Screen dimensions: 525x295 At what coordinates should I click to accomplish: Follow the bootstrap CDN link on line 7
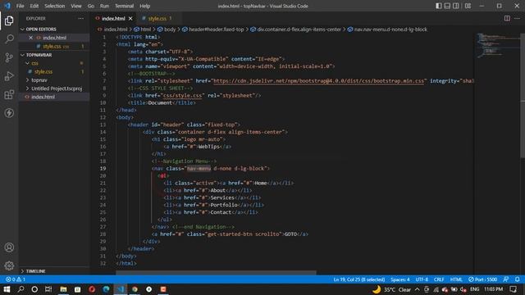[318, 81]
